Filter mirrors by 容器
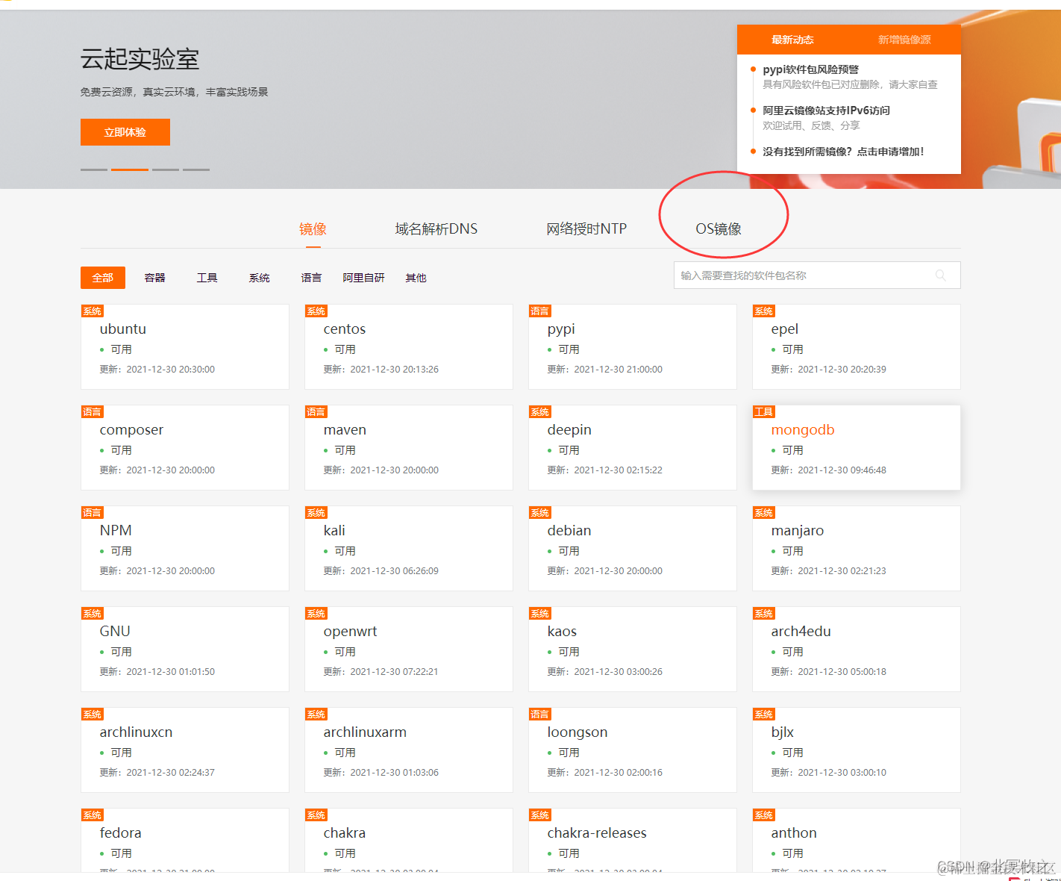This screenshot has width=1061, height=881. [x=155, y=278]
